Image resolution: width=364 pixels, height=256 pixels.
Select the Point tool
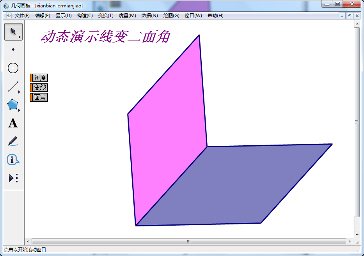13,49
